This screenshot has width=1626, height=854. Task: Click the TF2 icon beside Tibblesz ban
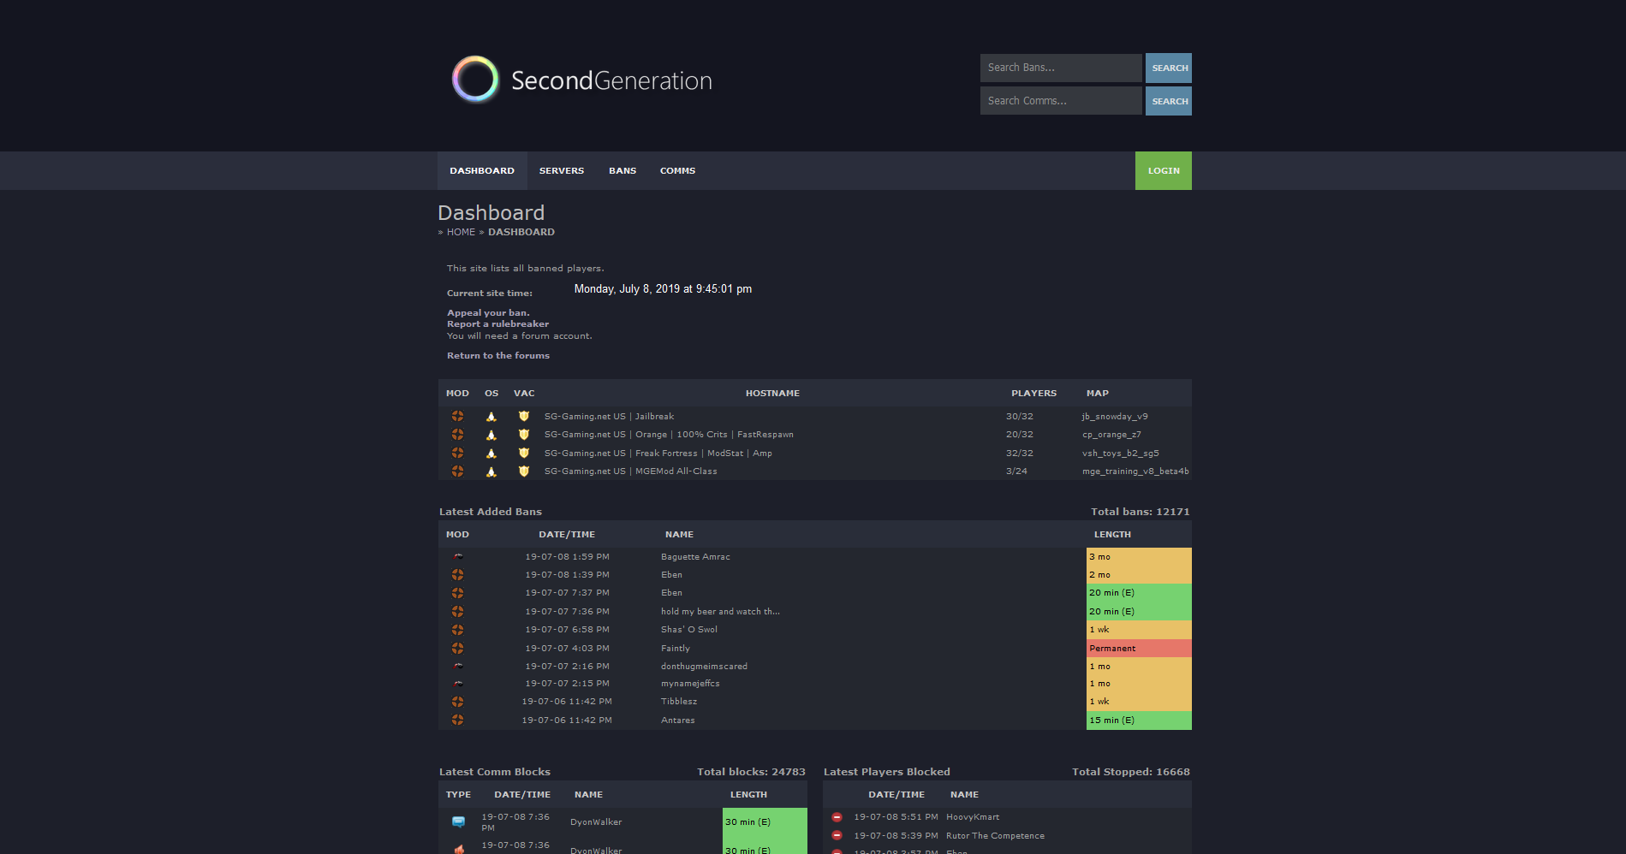pos(457,702)
